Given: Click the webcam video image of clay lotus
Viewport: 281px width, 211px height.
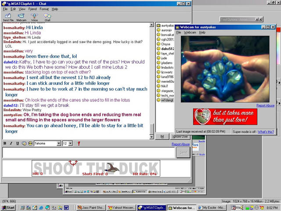Looking at the screenshot, I should 225,69.
